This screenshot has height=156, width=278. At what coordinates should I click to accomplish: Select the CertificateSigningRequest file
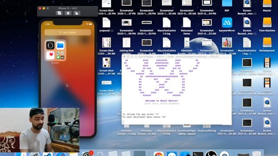(x=186, y=132)
